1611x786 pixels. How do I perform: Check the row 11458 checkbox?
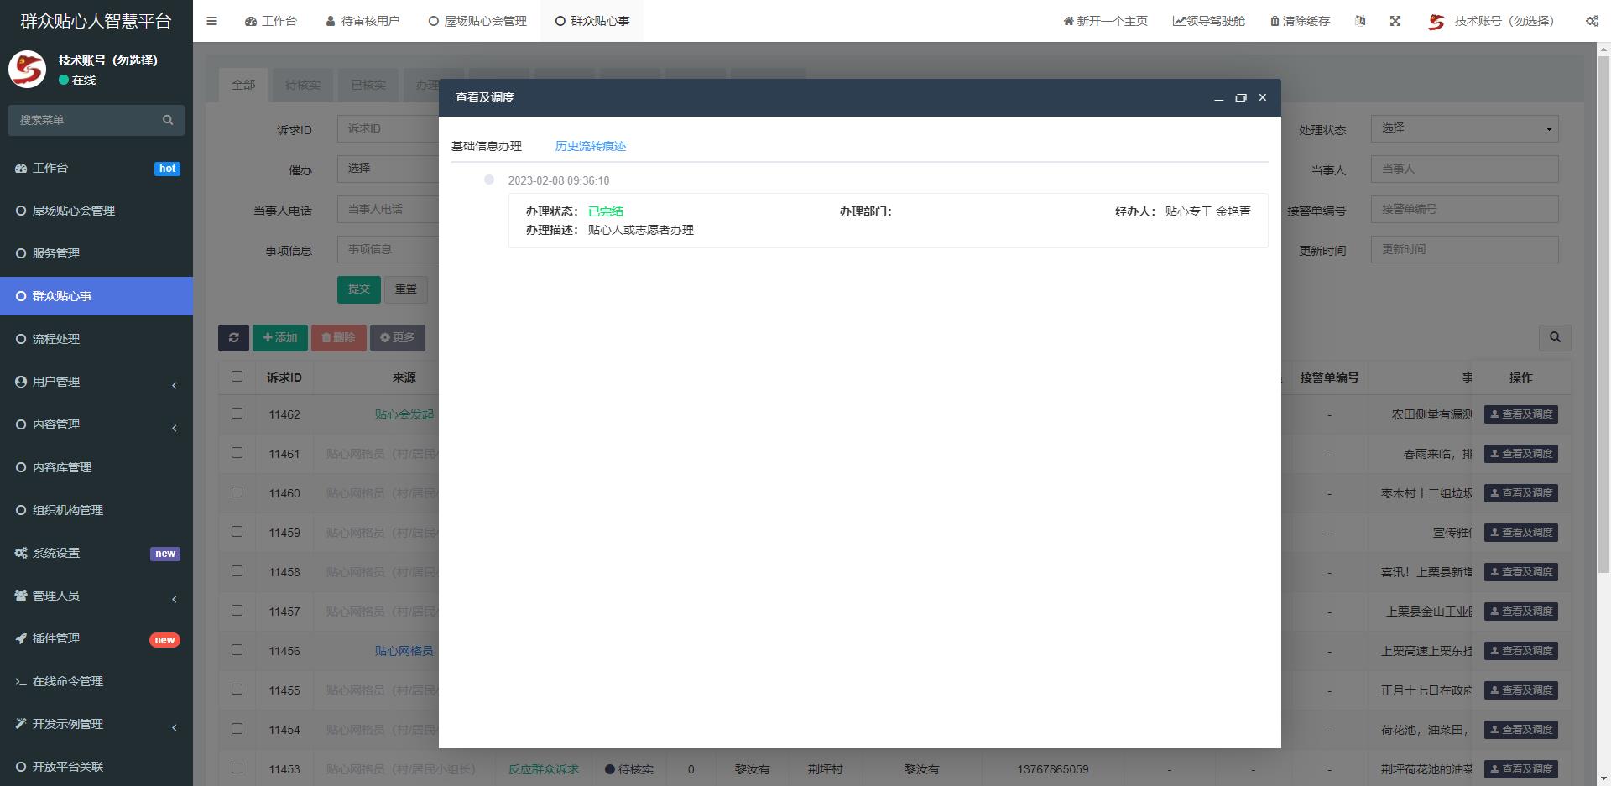pyautogui.click(x=237, y=571)
